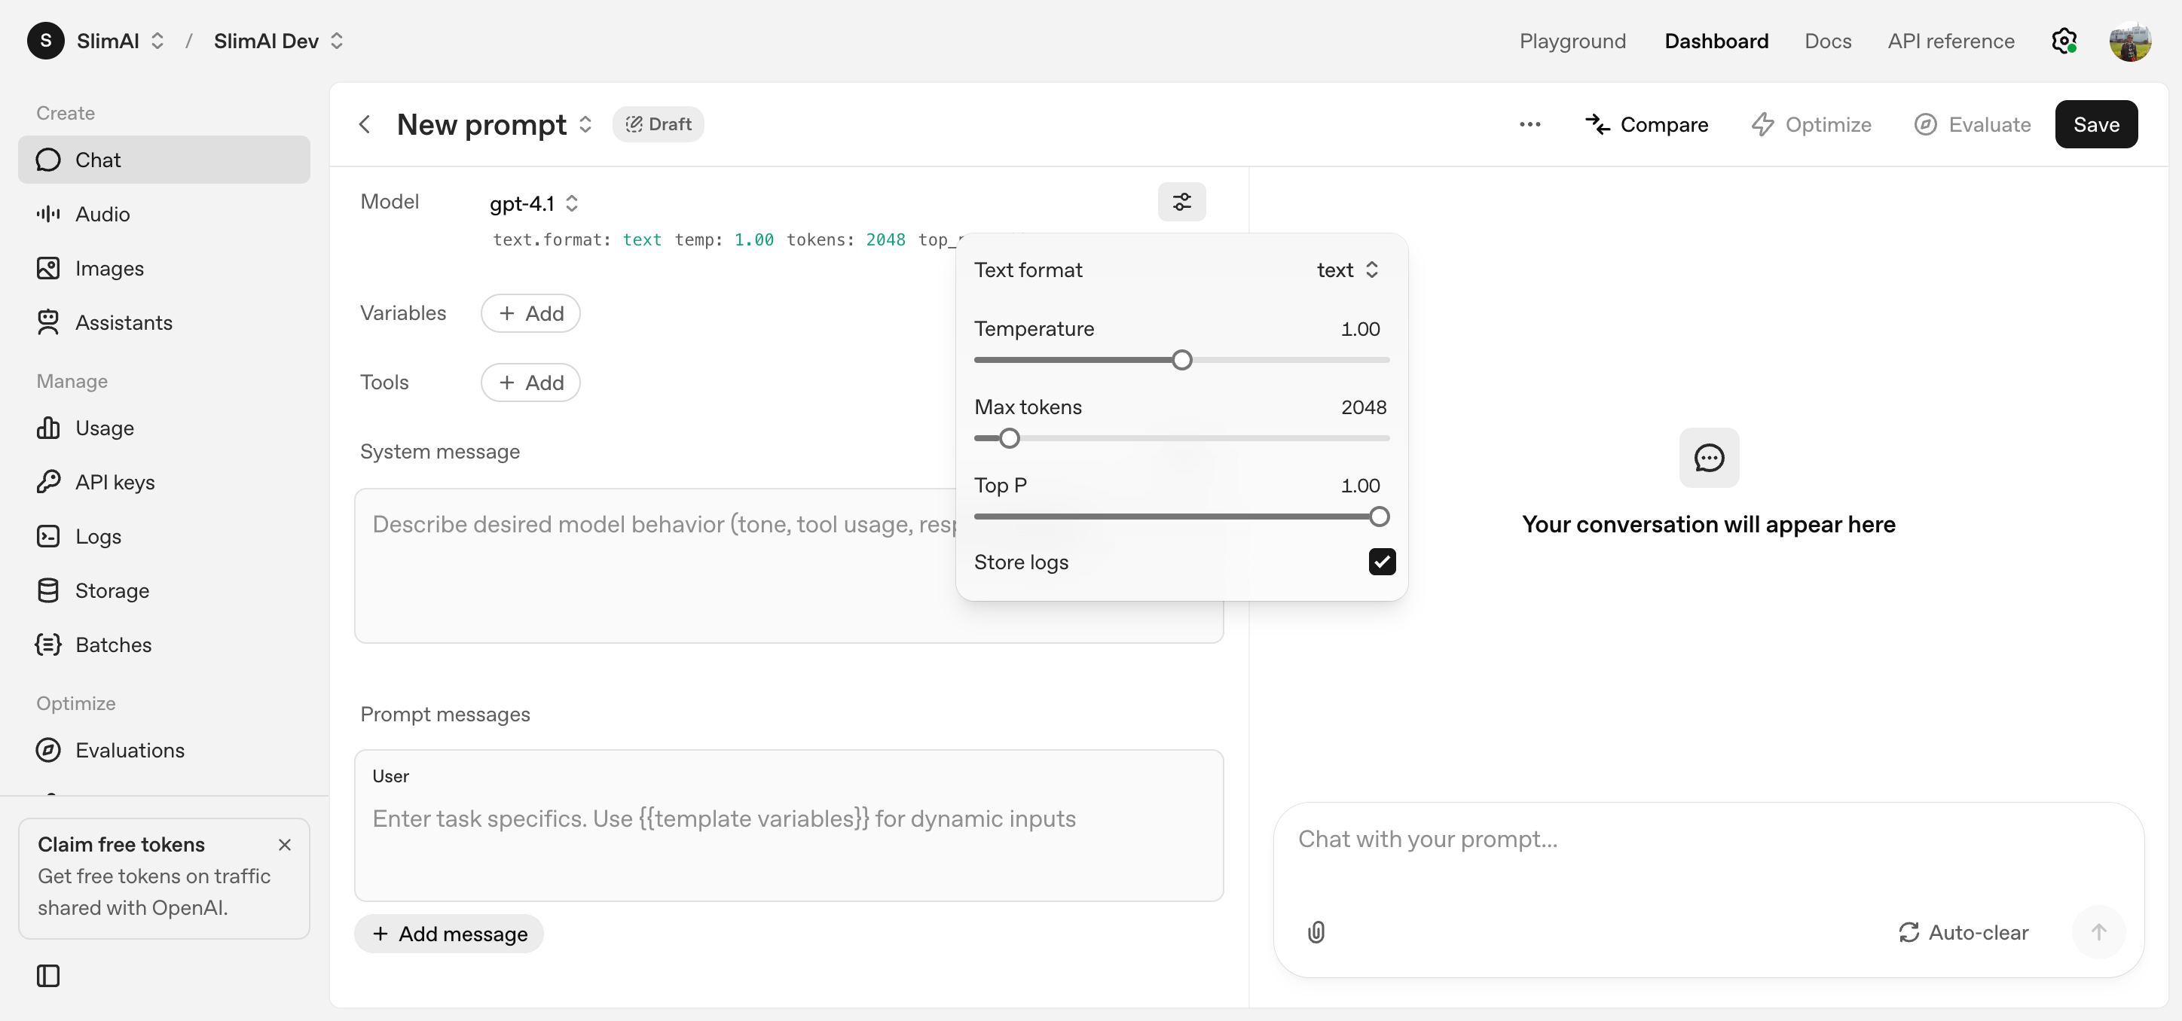Viewport: 2182px width, 1021px height.
Task: Open the gpt-4.1 model selector
Action: [x=533, y=203]
